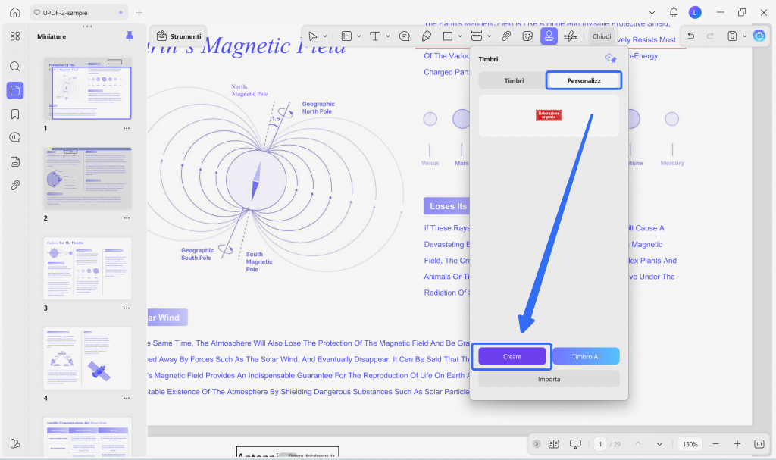Click the Timbro AI button
The height and width of the screenshot is (460, 776).
click(x=586, y=356)
